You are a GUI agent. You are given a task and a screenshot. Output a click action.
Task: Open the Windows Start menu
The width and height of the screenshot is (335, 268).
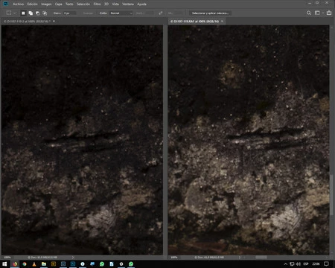(4, 264)
